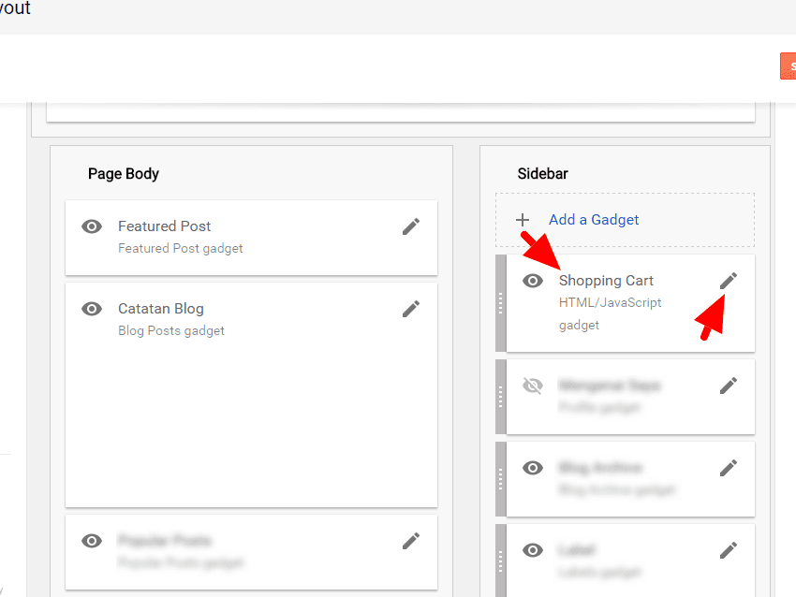
Task: Edit the hidden Profile gadget below Shopping Cart
Action: [729, 385]
